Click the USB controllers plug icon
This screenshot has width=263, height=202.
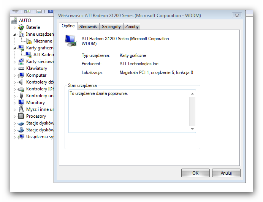[x=21, y=96]
